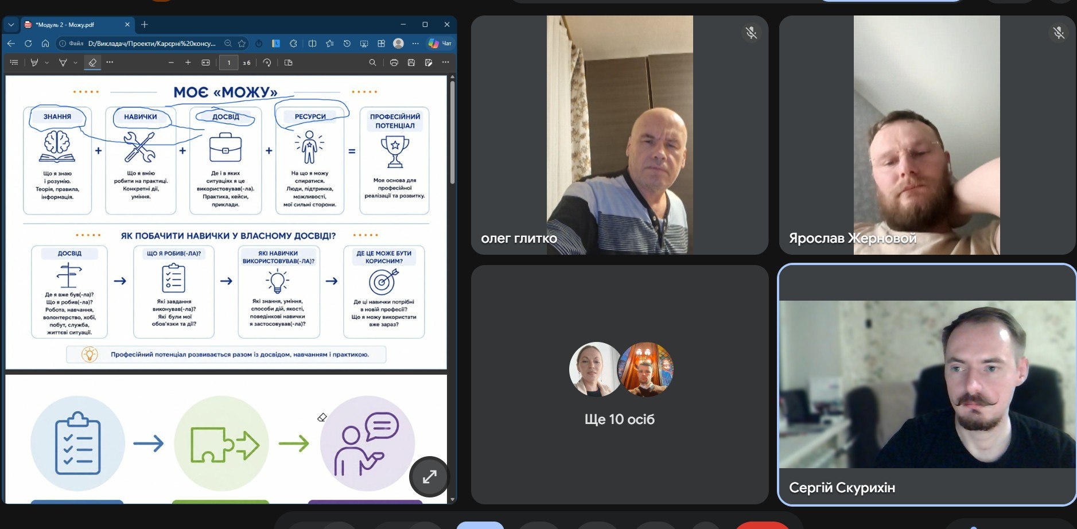
Task: Rotate the PDF page
Action: pyautogui.click(x=267, y=63)
